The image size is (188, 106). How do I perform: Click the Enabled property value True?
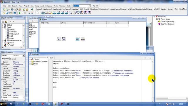pos(18,77)
